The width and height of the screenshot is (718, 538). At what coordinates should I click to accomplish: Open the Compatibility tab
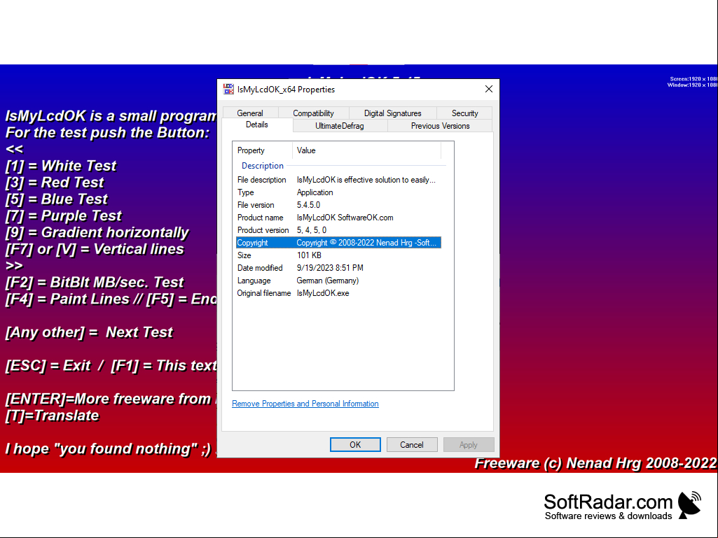(x=313, y=113)
